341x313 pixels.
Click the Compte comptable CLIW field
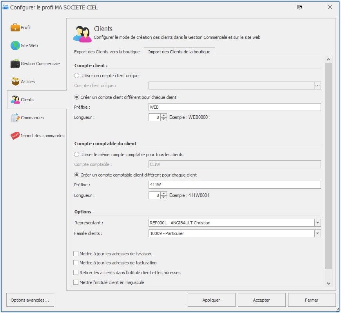235,164
